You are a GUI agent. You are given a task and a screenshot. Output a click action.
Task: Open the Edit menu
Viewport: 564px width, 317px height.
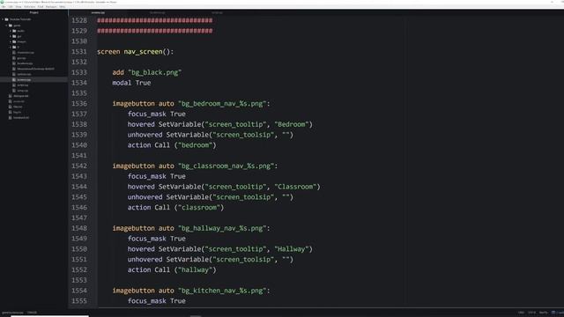pos(11,6)
